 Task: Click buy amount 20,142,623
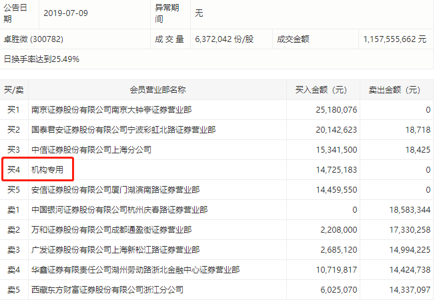point(336,130)
